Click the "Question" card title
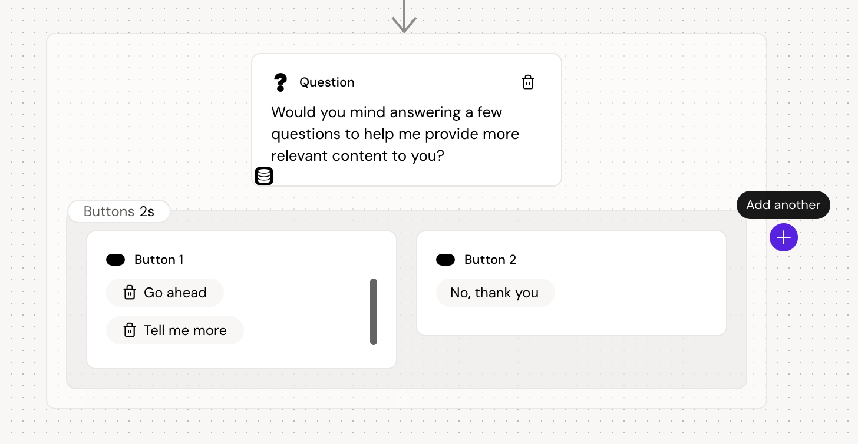858x444 pixels. pyautogui.click(x=327, y=82)
